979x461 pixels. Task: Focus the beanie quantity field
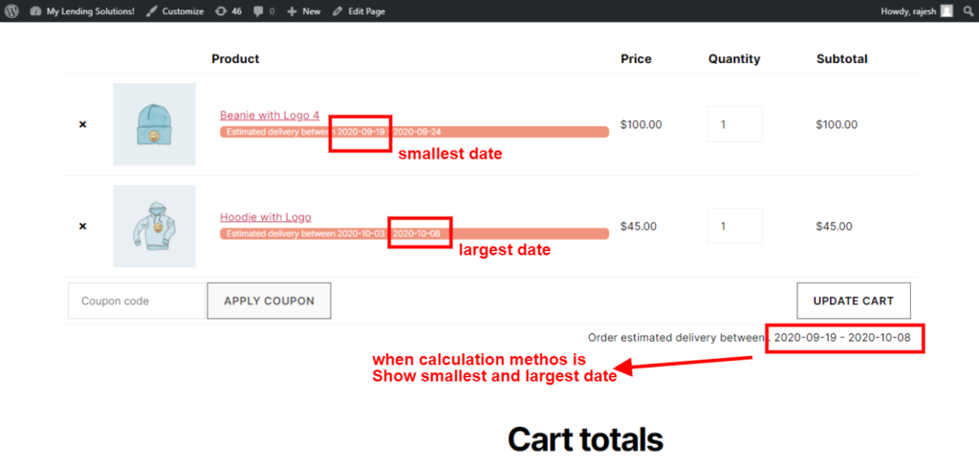[x=734, y=124]
